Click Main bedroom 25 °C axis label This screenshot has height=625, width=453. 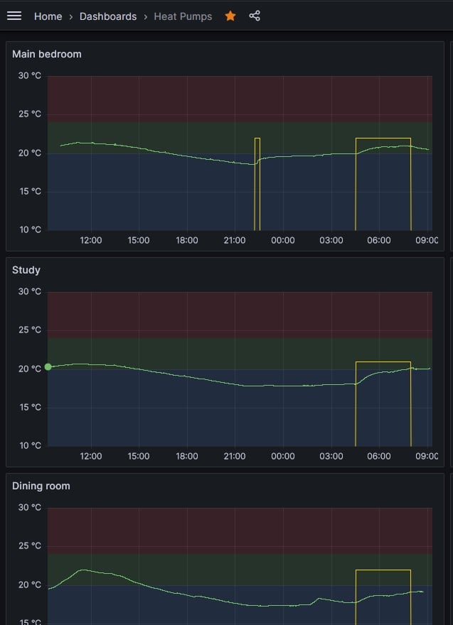tap(30, 114)
